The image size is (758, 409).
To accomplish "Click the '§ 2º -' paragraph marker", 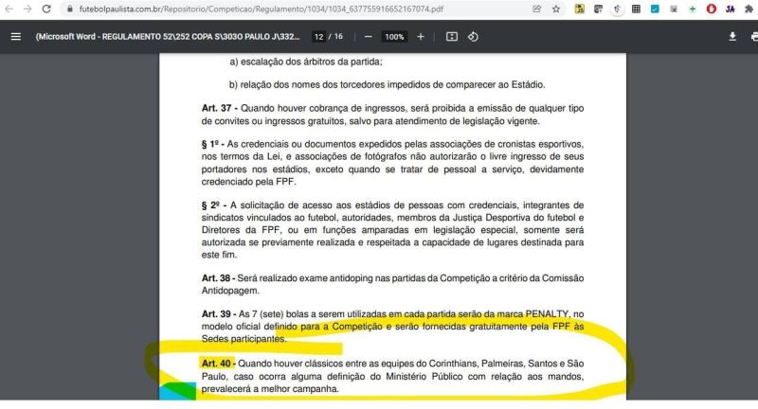I will pos(214,204).
